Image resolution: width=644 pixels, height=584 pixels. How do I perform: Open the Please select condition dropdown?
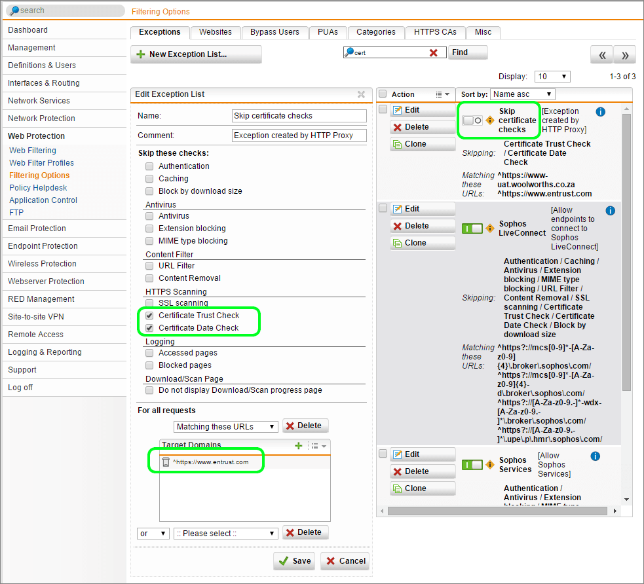[226, 534]
